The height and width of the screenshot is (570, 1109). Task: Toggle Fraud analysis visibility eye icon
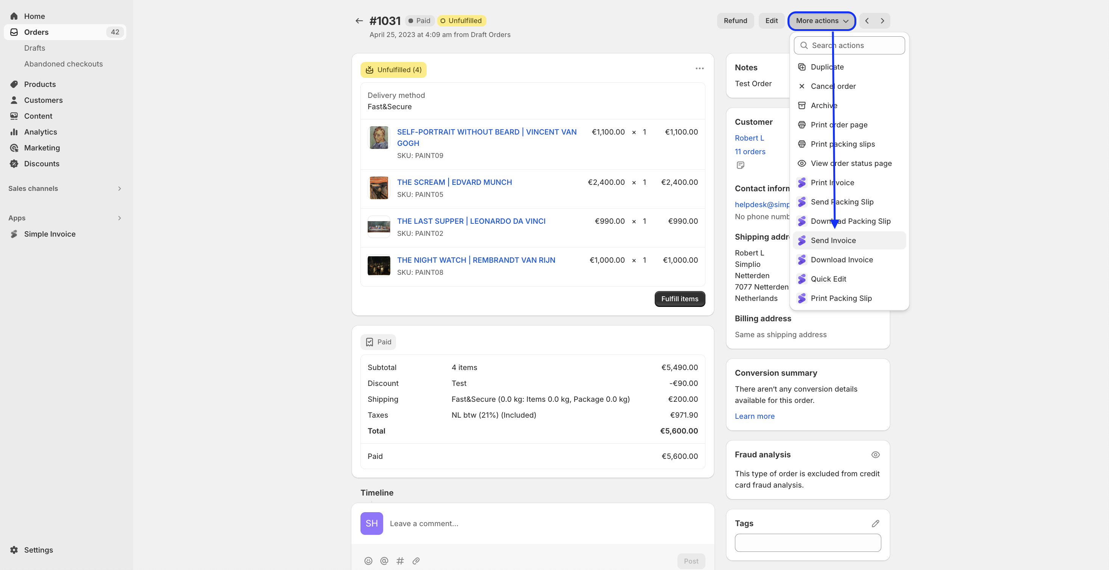pyautogui.click(x=875, y=455)
